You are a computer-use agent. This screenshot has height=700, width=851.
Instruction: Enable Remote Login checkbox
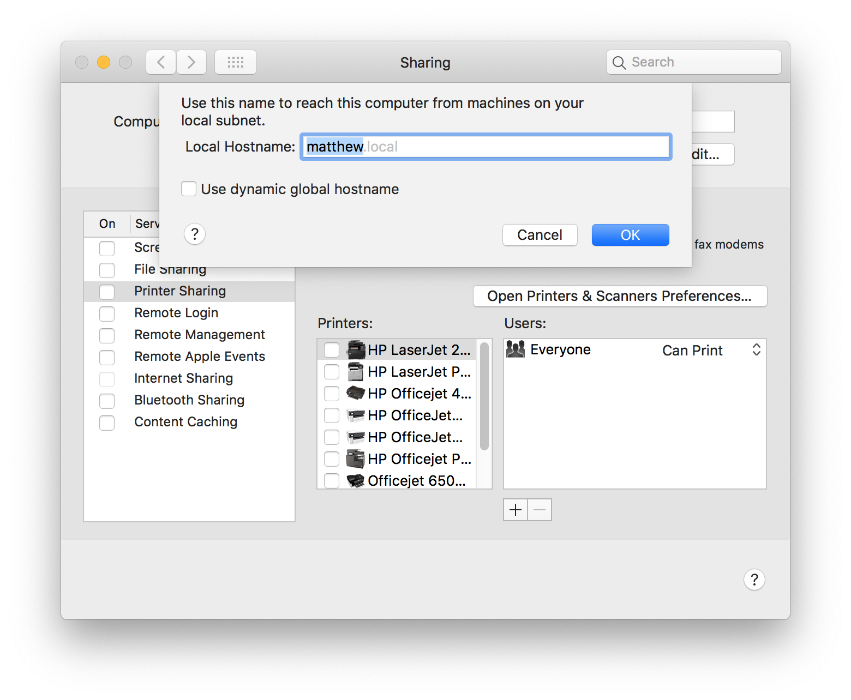coord(107,313)
